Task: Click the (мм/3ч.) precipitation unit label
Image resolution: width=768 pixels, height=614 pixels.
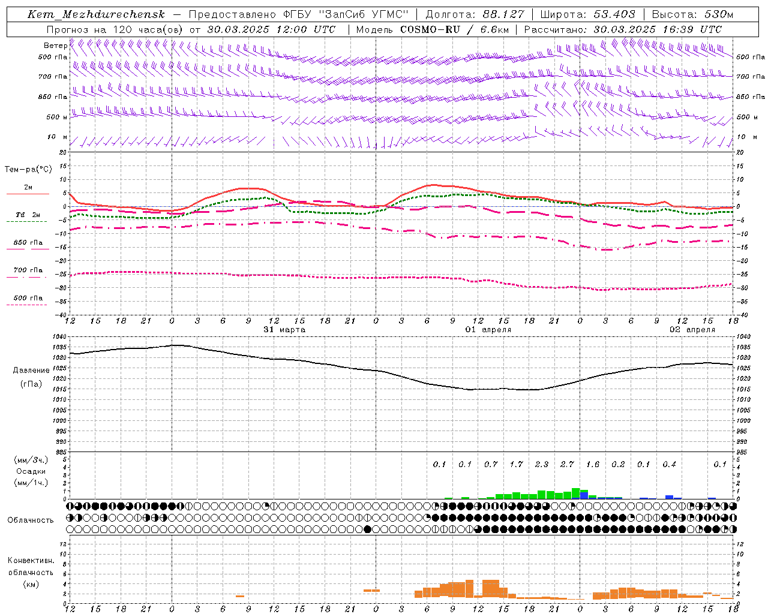Action: [x=31, y=460]
